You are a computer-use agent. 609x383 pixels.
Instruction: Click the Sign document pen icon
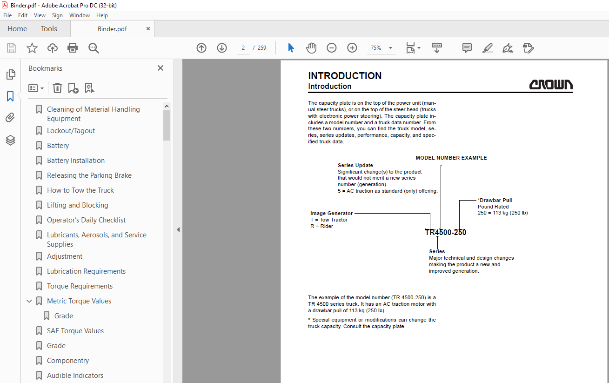click(508, 48)
